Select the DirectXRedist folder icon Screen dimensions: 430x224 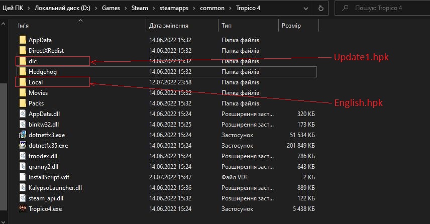[23, 50]
